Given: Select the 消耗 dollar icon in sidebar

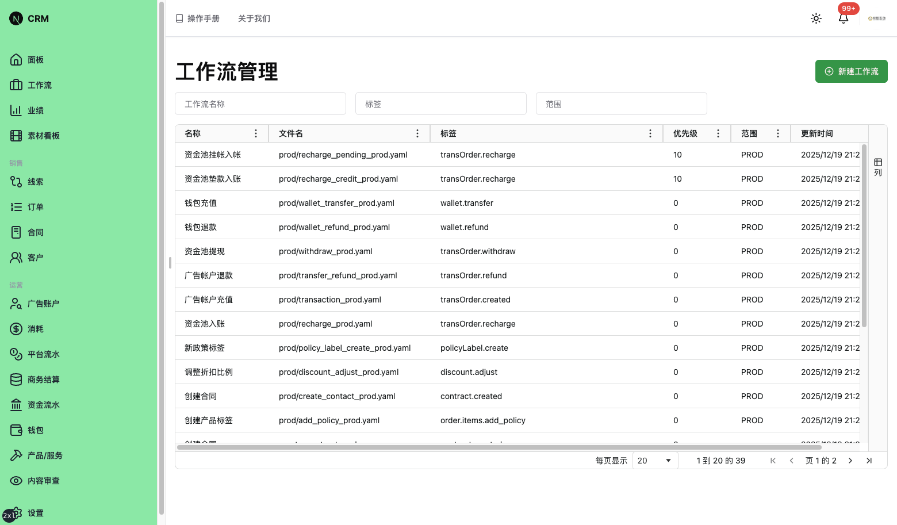Looking at the screenshot, I should pyautogui.click(x=34, y=328).
